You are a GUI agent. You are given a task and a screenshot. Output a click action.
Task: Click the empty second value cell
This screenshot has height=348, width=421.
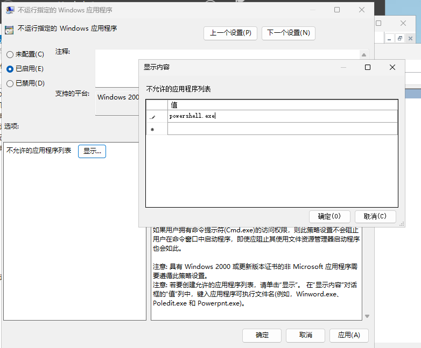(283, 129)
